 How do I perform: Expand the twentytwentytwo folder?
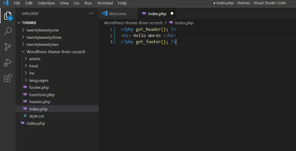click(x=57, y=45)
